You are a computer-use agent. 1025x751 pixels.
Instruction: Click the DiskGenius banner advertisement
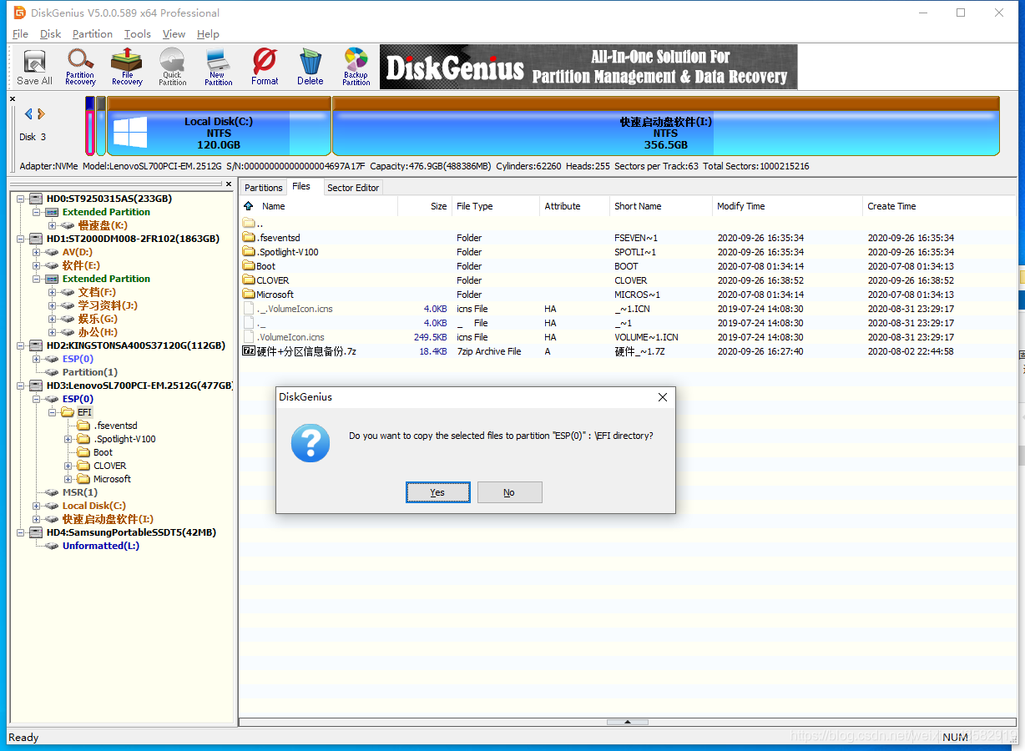(588, 67)
